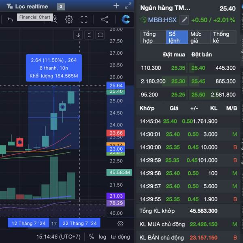
Task: Click the +0.50 / +2.01% change text
Action: pos(213,20)
